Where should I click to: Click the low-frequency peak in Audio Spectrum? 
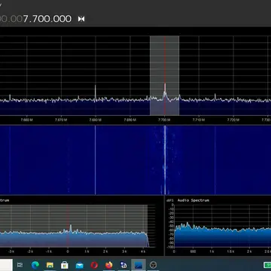(187, 224)
